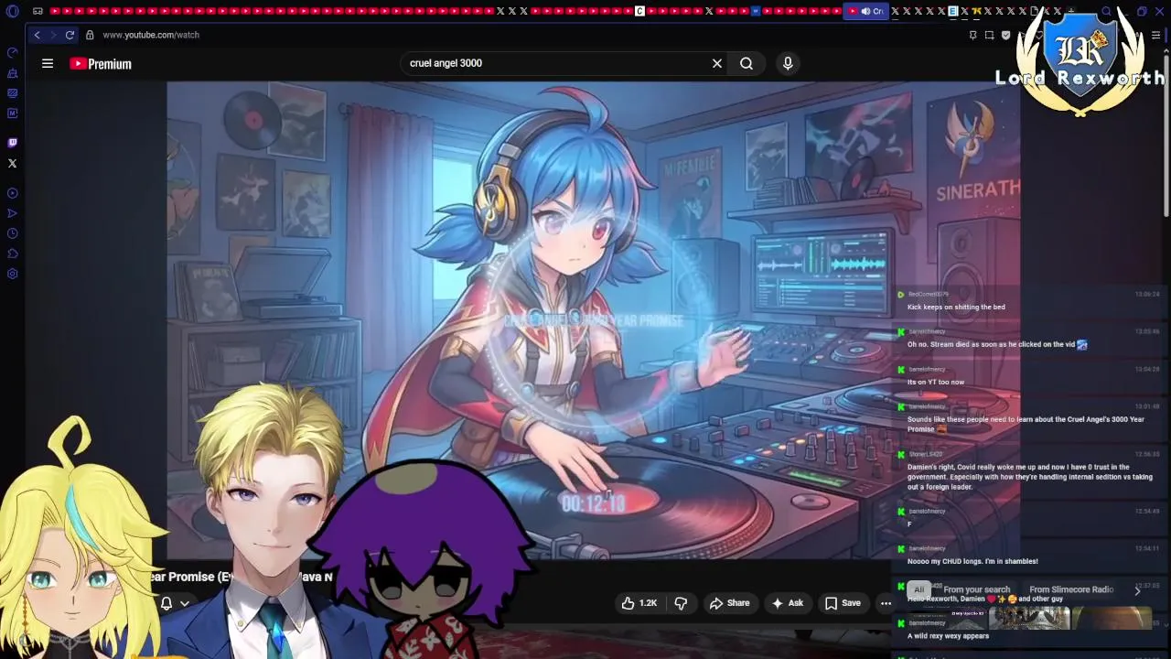Open GX Cleaner in sidebar
Viewport: 1171px width, 659px height.
[13, 73]
